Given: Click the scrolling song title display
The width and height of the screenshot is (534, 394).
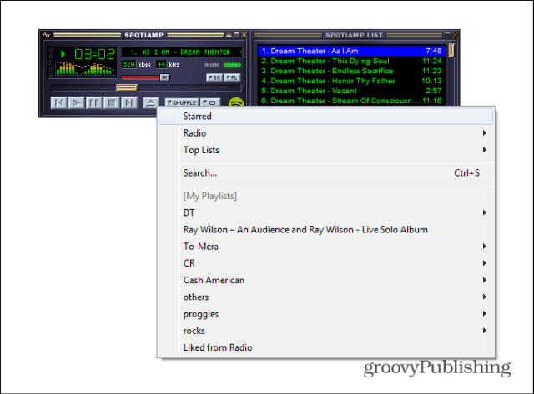Looking at the screenshot, I should (x=182, y=52).
